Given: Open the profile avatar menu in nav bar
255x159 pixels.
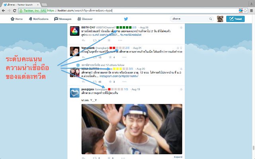Looking at the screenshot, I should pos(220,19).
